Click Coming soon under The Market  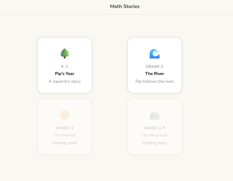point(64,143)
